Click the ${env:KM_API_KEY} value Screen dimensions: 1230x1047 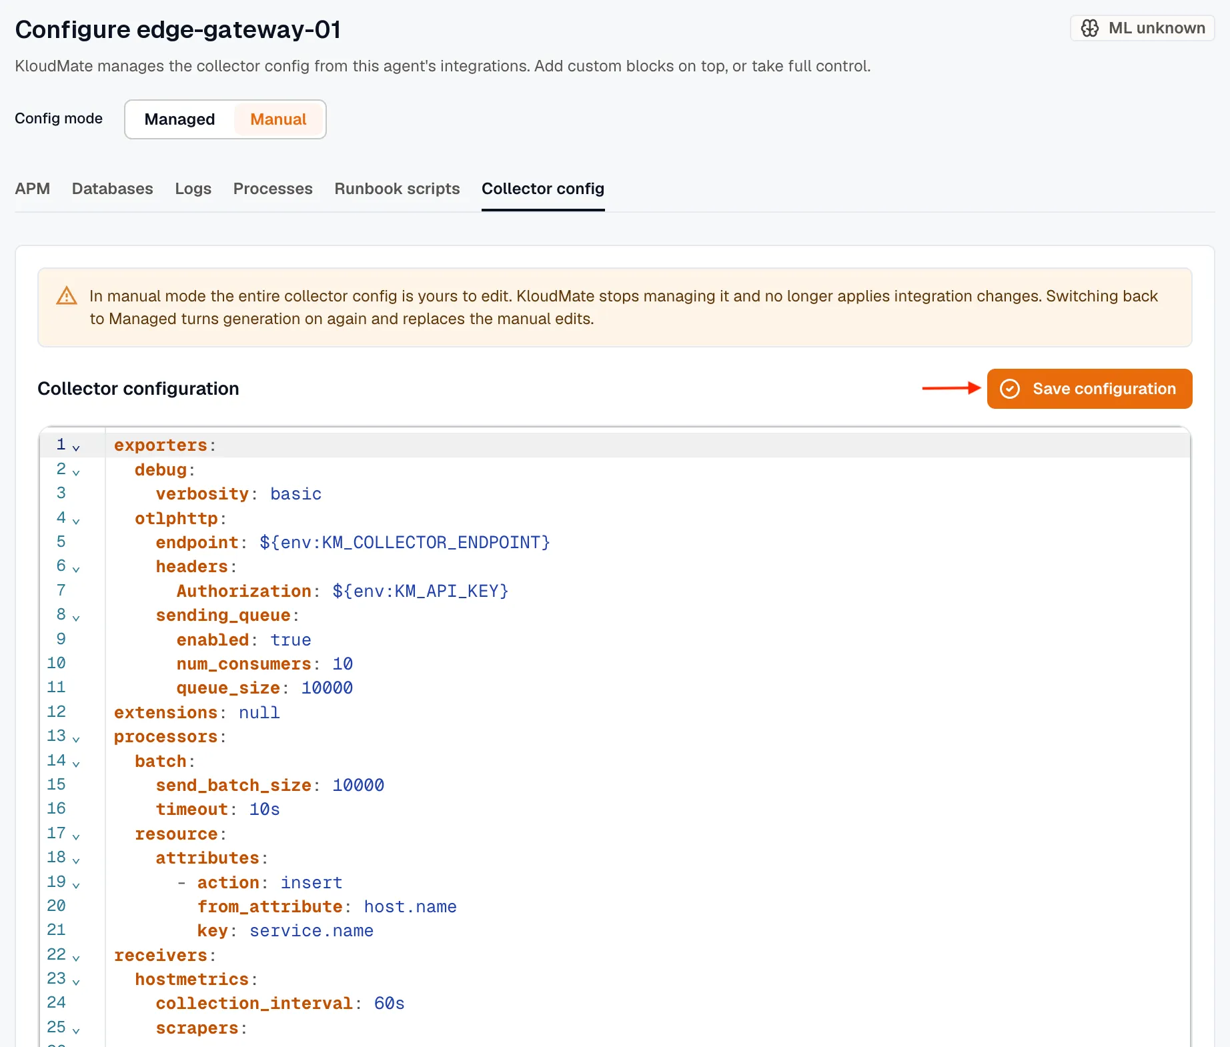coord(421,591)
